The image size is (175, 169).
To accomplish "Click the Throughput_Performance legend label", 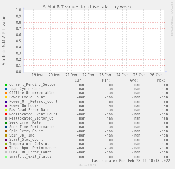I will click(x=32, y=148).
